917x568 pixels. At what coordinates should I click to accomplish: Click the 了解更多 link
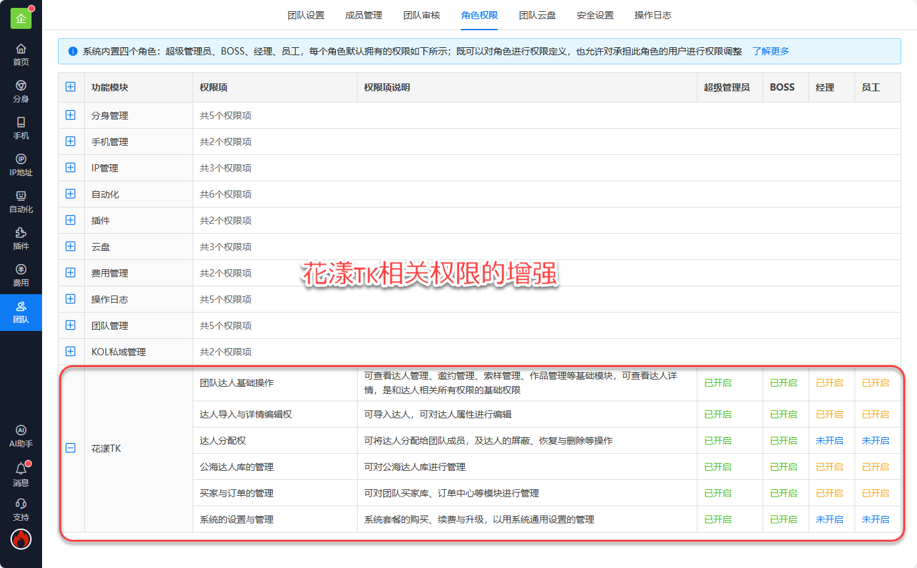(x=770, y=51)
